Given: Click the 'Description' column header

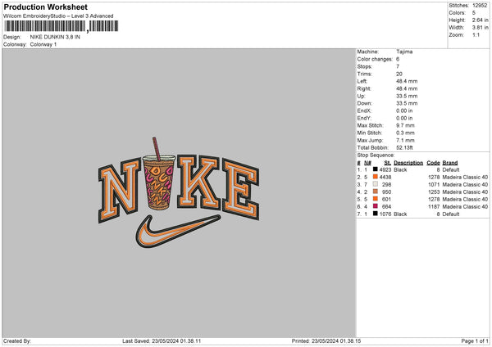Looking at the screenshot, I should [x=408, y=163].
